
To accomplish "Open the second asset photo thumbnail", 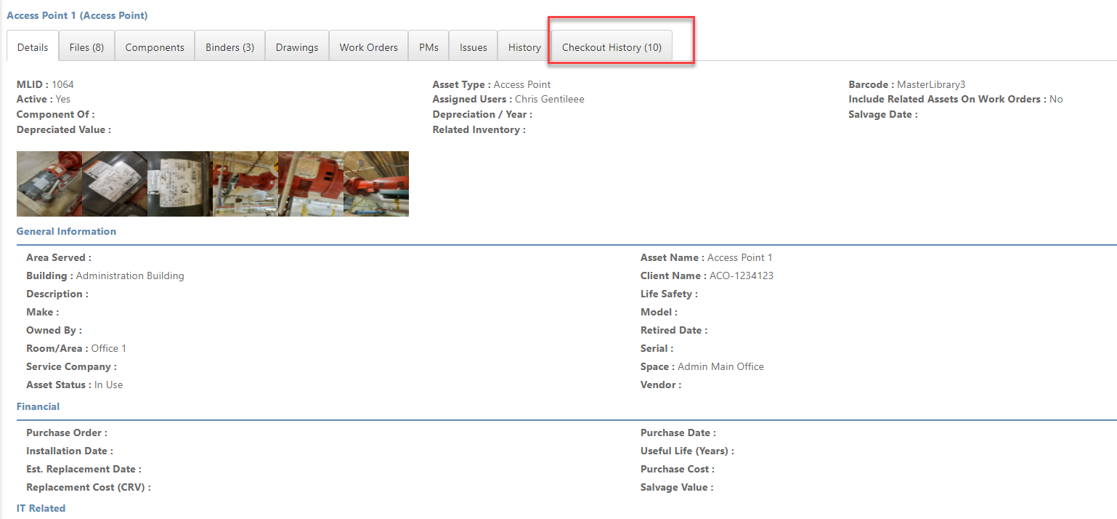I will click(x=115, y=184).
